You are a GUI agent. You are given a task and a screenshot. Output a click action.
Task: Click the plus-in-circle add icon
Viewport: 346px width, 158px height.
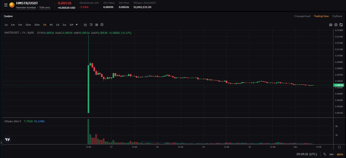(102, 25)
